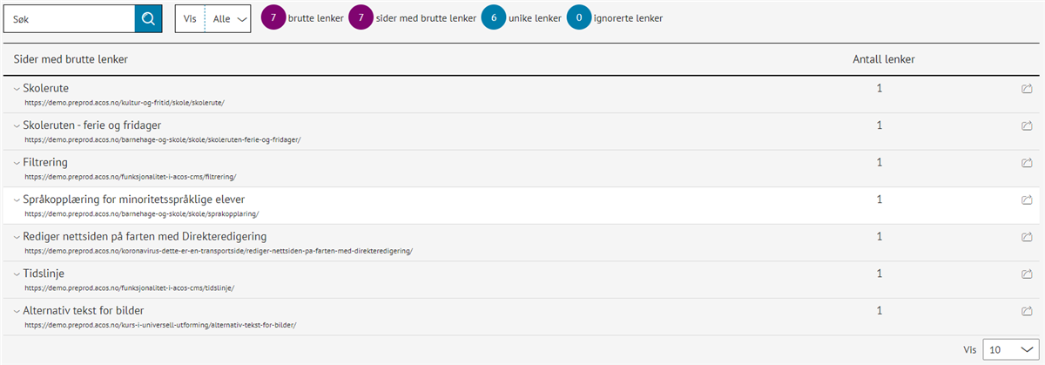Open external link icon for Direkteredigering row
Image resolution: width=1045 pixels, height=365 pixels.
point(1027,237)
